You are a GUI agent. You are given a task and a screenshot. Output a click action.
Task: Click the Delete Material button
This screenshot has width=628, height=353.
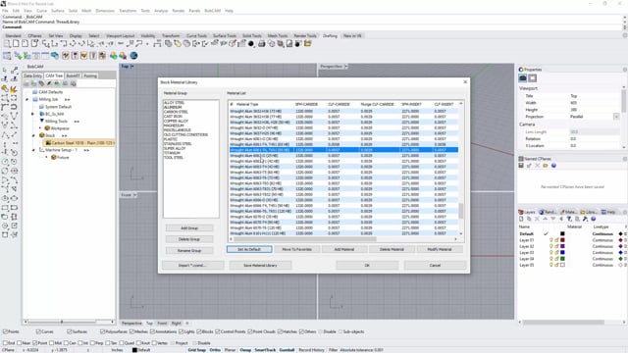(392, 249)
